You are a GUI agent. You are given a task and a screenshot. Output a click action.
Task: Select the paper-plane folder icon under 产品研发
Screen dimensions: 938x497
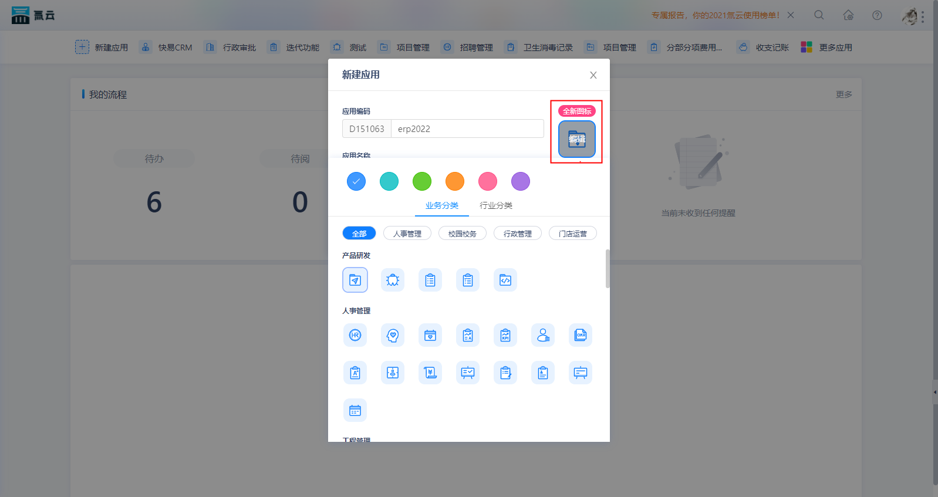pyautogui.click(x=355, y=280)
